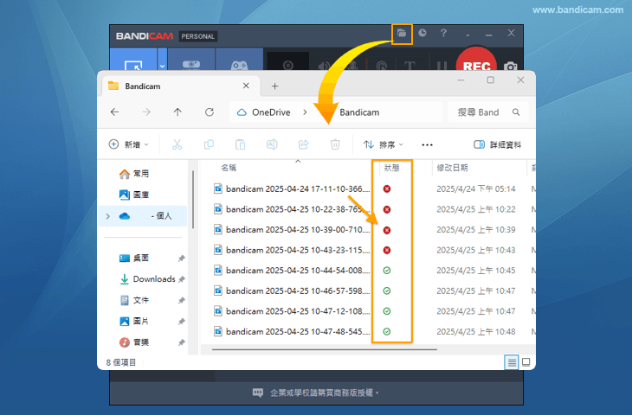Open the See more ellipsis menu
This screenshot has height=415, width=632.
pos(427,145)
